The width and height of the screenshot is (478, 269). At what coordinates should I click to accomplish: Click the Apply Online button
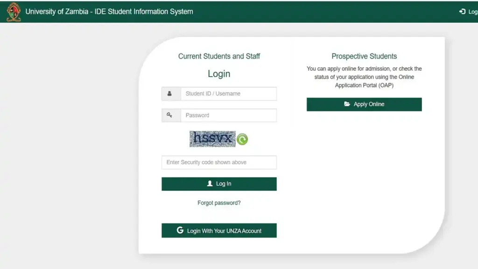pyautogui.click(x=364, y=104)
